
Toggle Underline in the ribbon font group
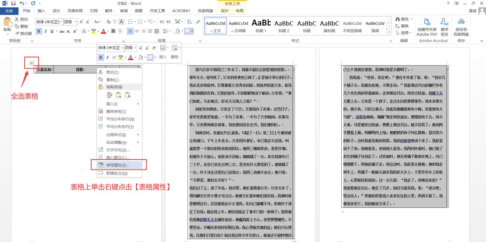52,31
